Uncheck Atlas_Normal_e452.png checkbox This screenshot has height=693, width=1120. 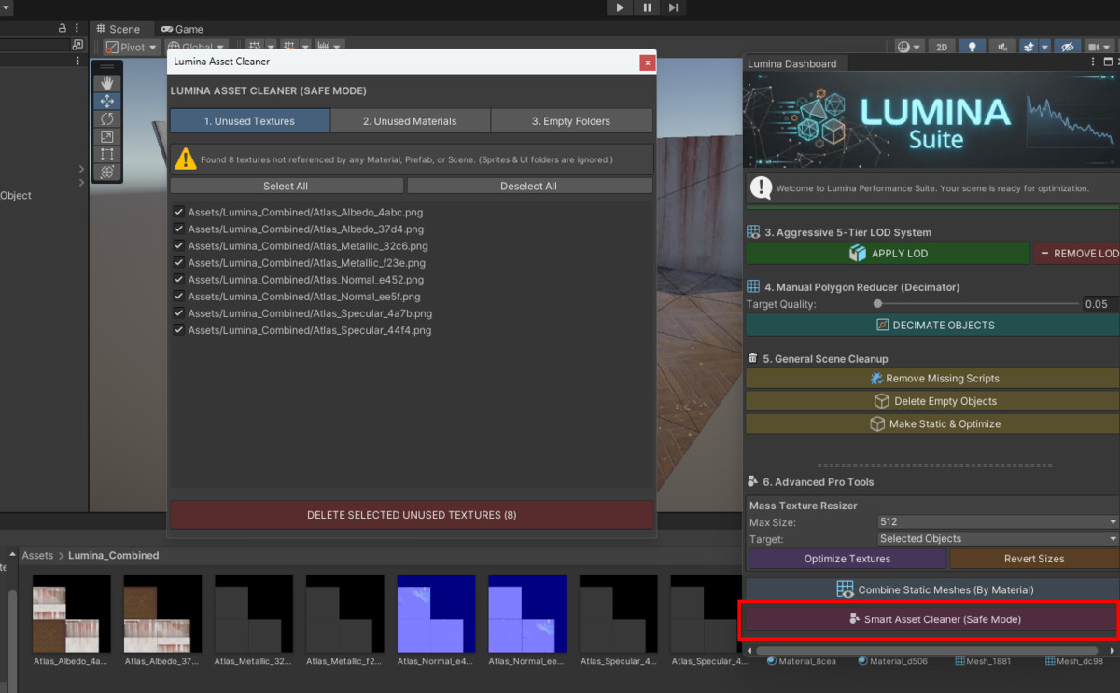point(178,279)
